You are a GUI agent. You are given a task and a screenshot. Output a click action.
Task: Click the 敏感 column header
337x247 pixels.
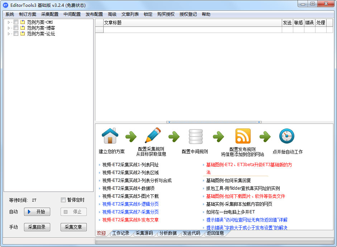pyautogui.click(x=299, y=23)
